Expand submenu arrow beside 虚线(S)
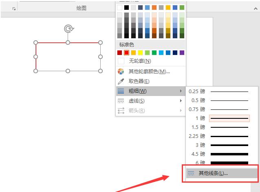 pos(181,101)
